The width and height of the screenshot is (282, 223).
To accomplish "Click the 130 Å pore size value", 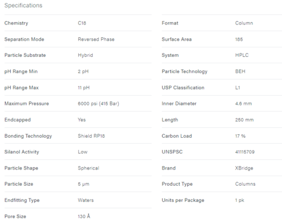I will [x=84, y=216].
